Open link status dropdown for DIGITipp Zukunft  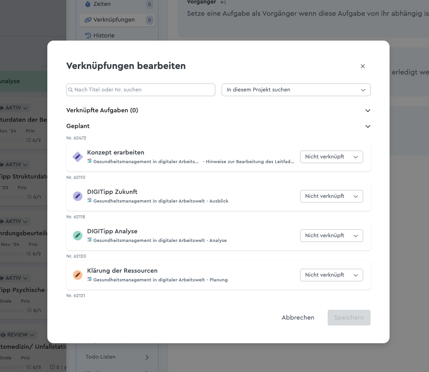[331, 196]
